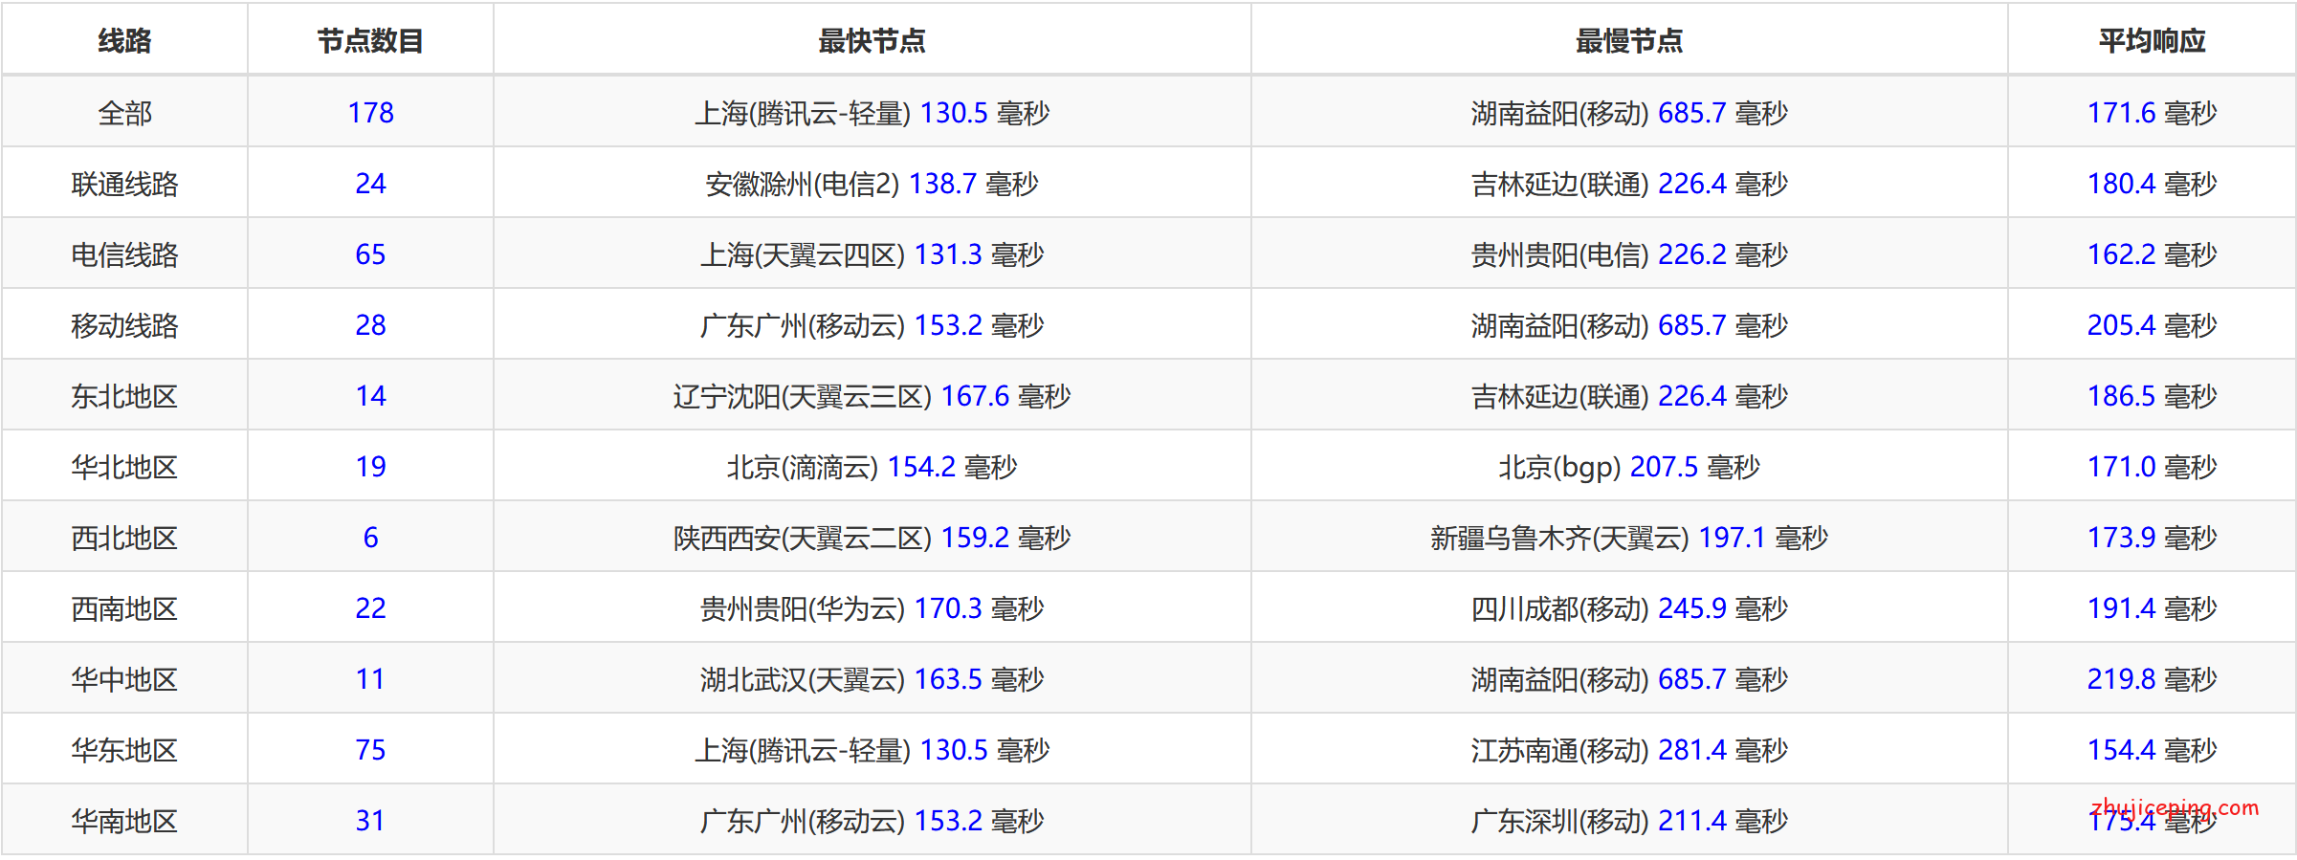
Task: Open the 65 node count for 电信线路
Action: pos(370,254)
